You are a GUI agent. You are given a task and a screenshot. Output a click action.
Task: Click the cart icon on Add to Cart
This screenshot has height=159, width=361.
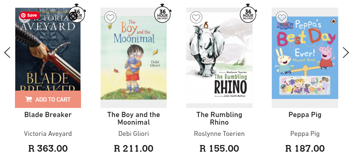point(29,99)
